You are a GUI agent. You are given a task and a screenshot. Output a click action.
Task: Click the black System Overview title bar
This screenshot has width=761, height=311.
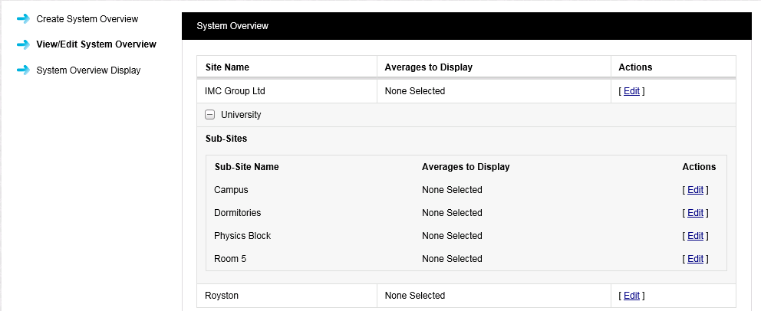[x=466, y=26]
